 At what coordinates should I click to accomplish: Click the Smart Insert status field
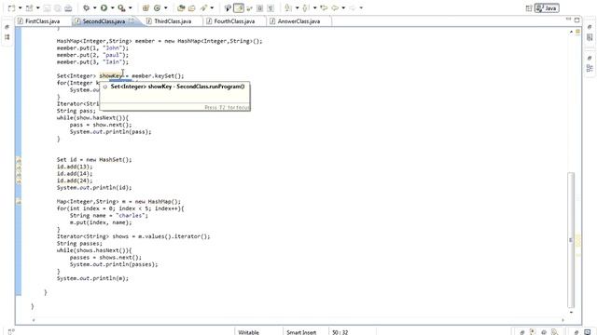pos(301,332)
